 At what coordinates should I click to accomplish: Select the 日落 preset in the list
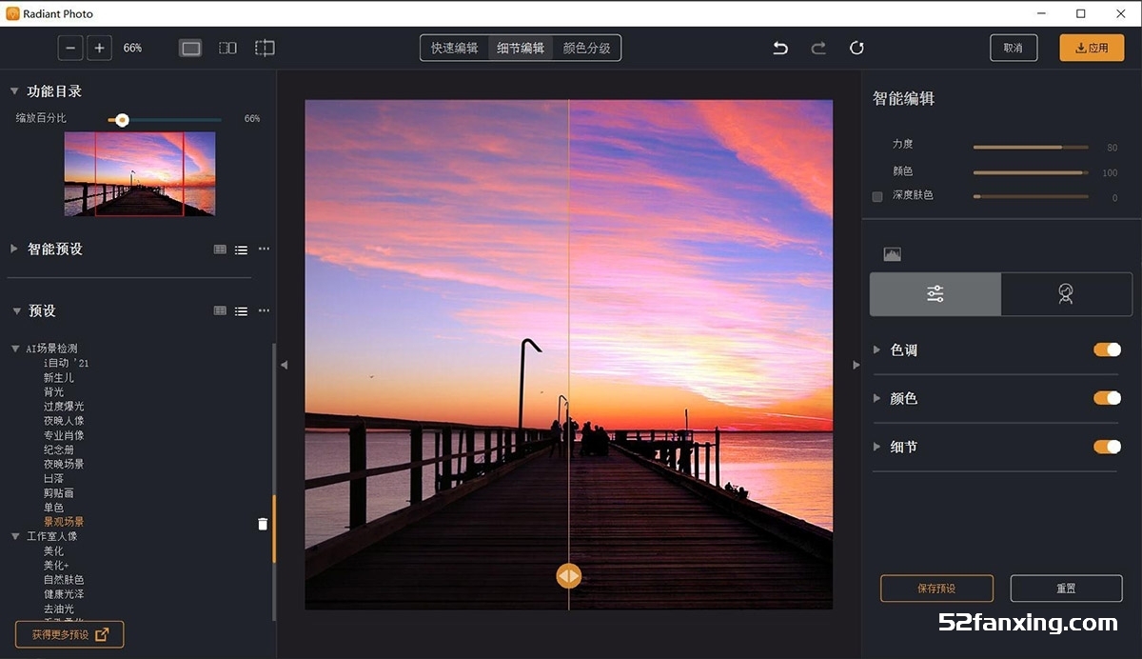tap(53, 478)
